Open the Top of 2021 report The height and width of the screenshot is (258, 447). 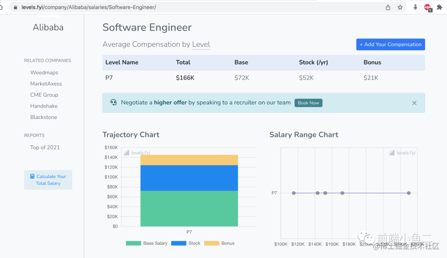point(45,147)
